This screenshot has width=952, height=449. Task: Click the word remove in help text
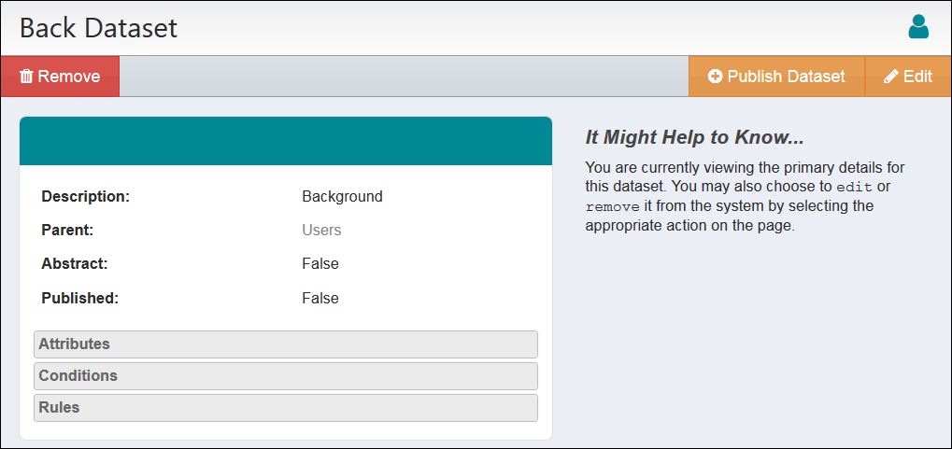[613, 206]
